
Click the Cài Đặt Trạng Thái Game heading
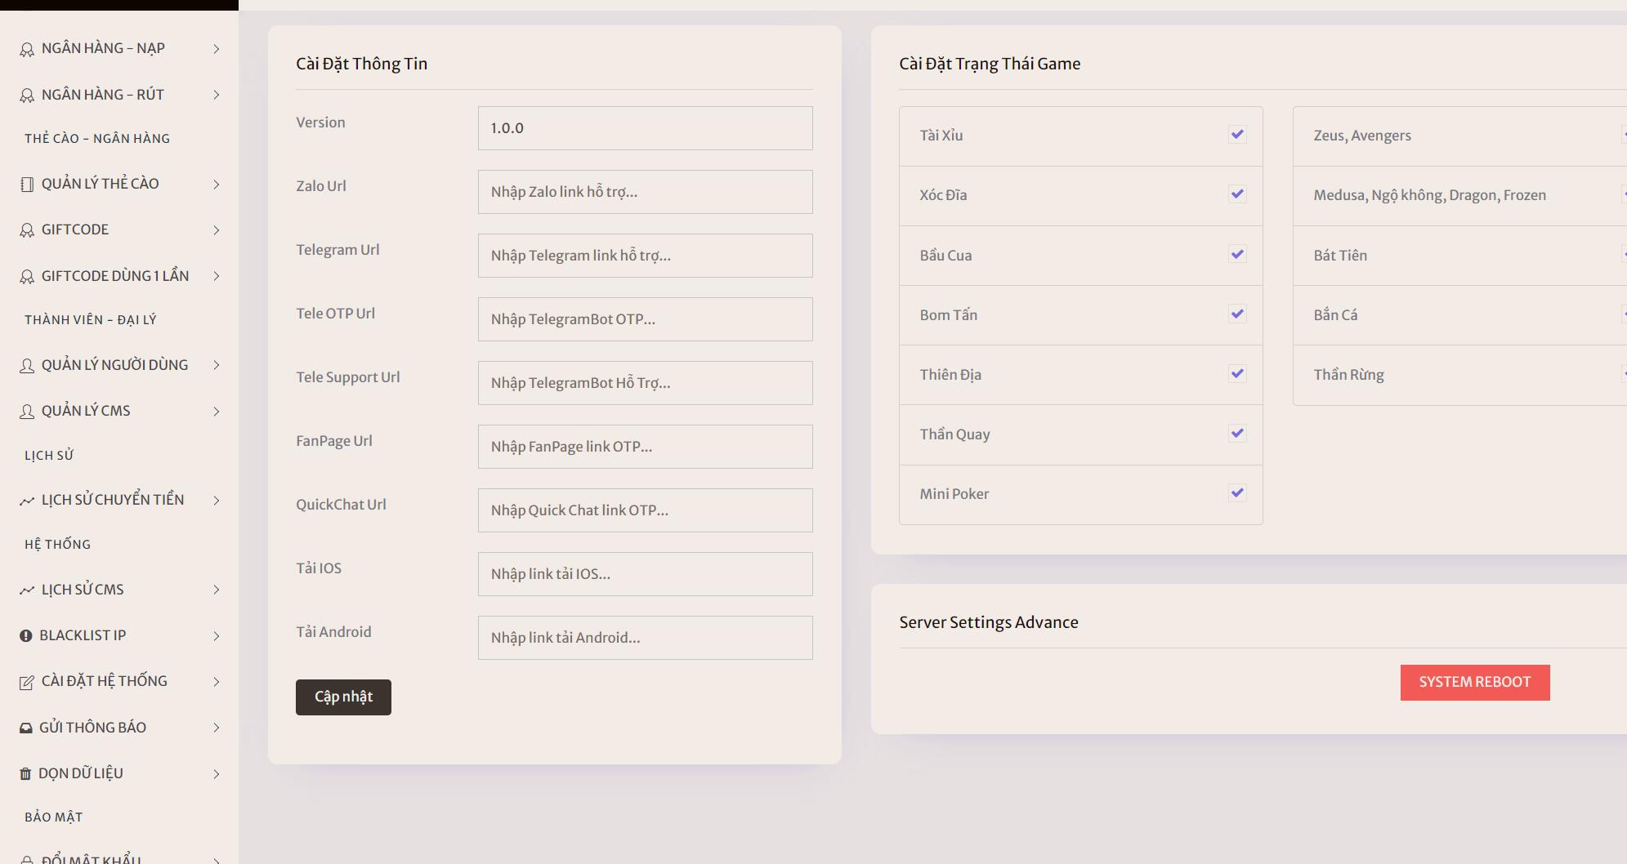pyautogui.click(x=990, y=64)
